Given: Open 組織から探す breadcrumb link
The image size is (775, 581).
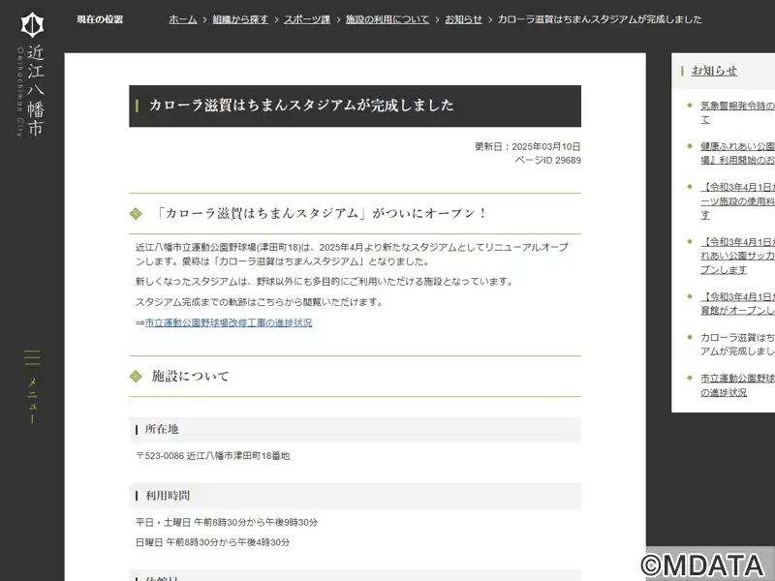Looking at the screenshot, I should 240,19.
